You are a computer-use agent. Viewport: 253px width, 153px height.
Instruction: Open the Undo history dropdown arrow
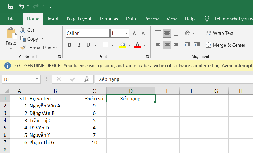tap(28, 6)
